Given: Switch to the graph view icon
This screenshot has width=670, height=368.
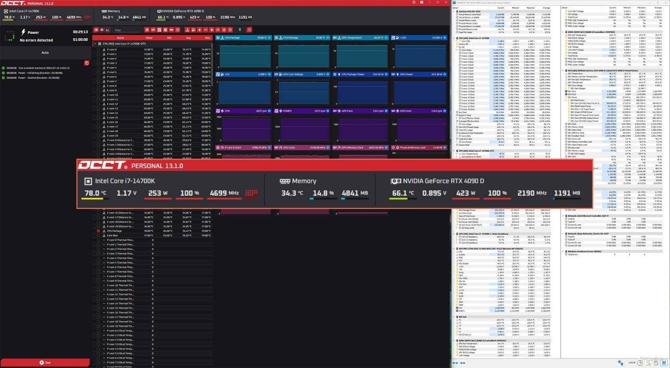Looking at the screenshot, I should [108, 30].
